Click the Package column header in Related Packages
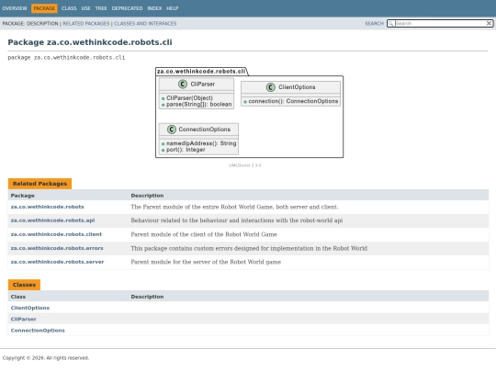This screenshot has height=372, width=496. click(22, 196)
